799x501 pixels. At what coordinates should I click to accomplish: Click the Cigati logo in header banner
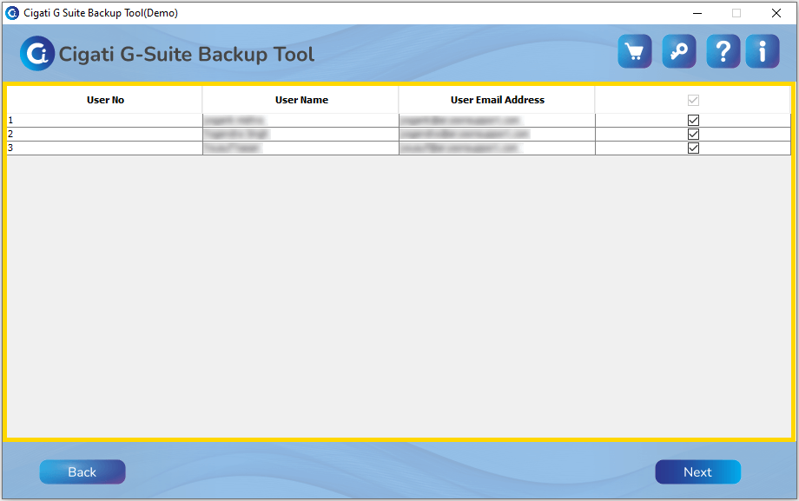(x=37, y=54)
